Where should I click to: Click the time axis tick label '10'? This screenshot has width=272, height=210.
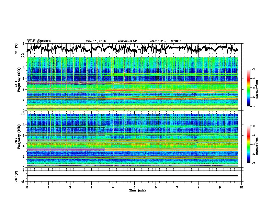pos(241,187)
